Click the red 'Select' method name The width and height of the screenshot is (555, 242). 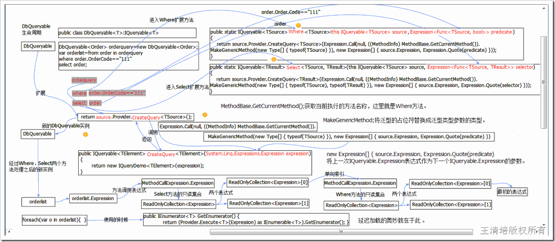point(293,67)
